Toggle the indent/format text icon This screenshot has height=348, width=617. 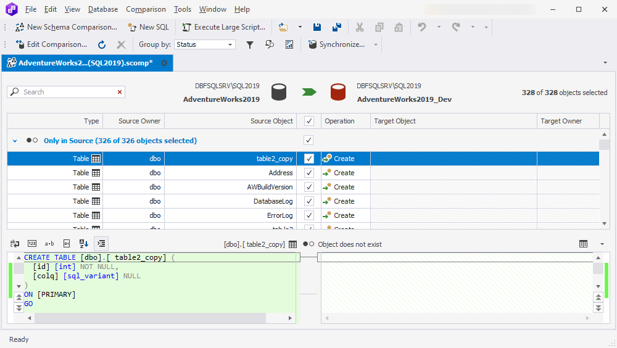coord(101,244)
